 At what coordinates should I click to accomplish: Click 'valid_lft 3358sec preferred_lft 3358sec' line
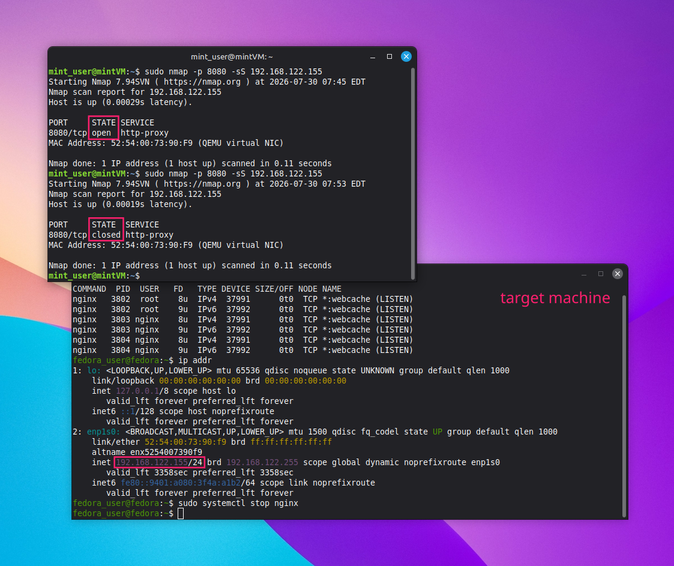pos(200,473)
